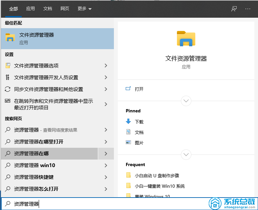Click 文件资源管理器 title in preview pane
Viewport: 258px width, 210px height.
(186, 59)
